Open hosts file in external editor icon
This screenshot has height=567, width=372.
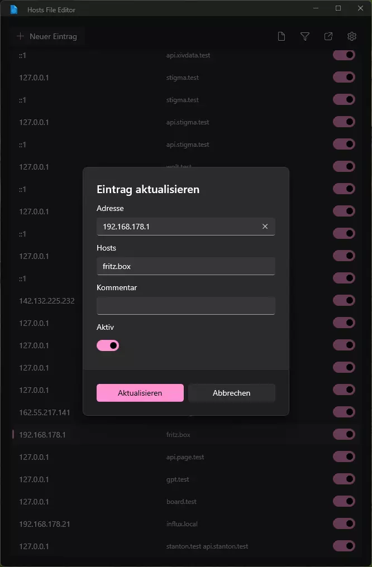pos(328,36)
